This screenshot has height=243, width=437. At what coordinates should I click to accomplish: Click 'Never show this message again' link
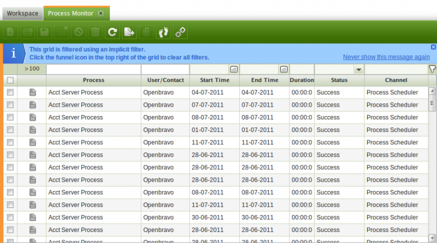point(386,57)
